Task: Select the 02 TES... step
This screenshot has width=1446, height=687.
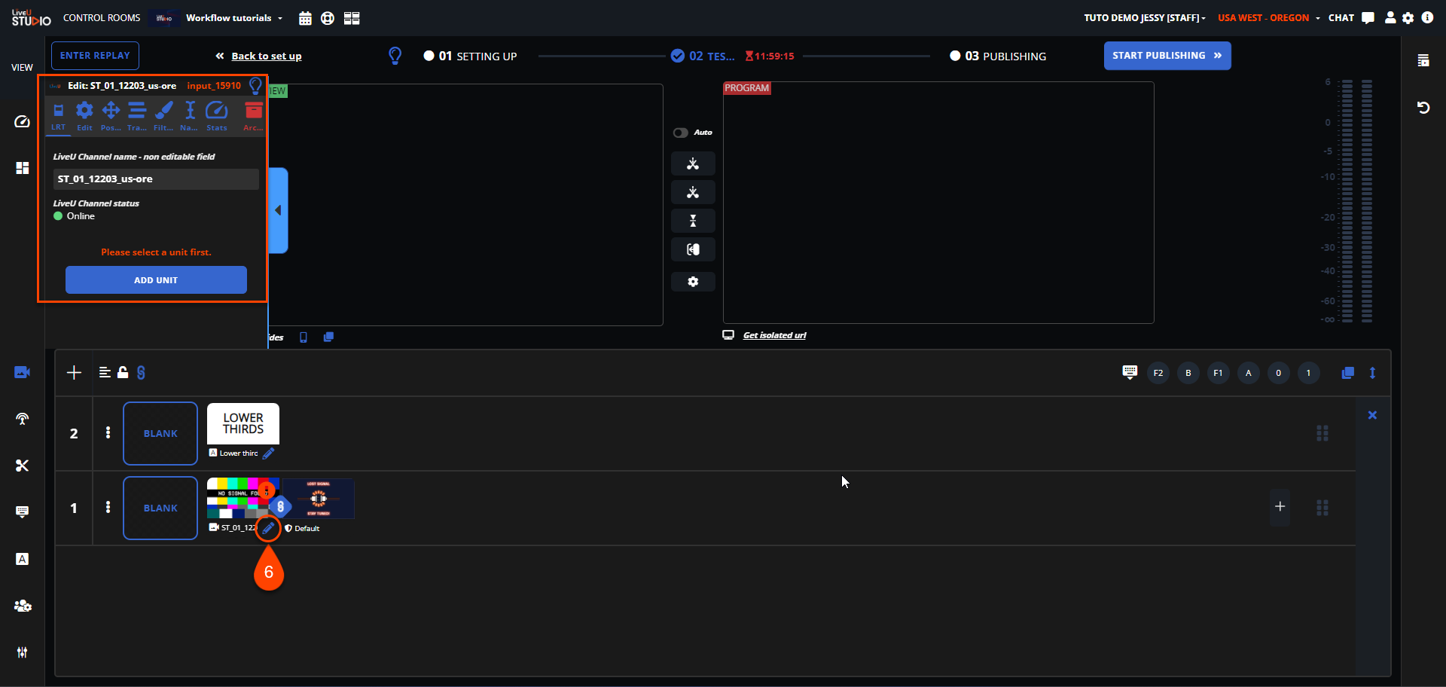Action: tap(703, 56)
